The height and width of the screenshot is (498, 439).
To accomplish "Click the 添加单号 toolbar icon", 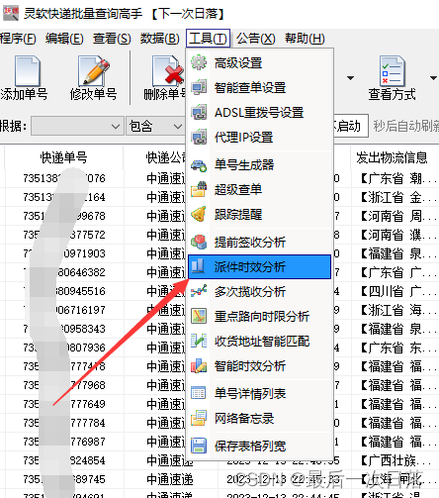I will (28, 71).
